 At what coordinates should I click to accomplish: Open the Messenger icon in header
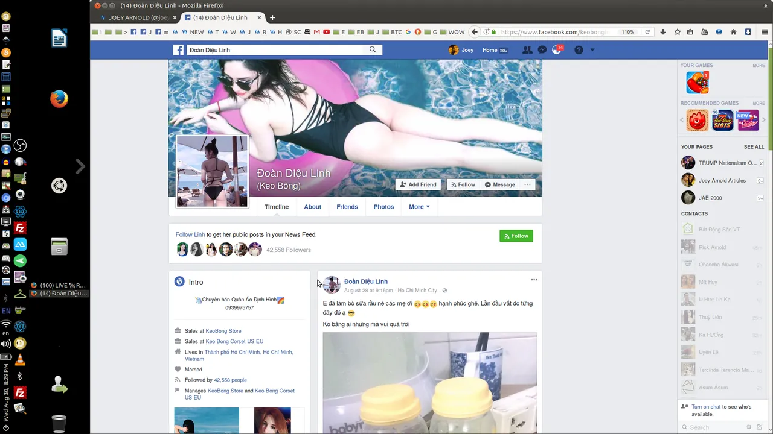542,50
